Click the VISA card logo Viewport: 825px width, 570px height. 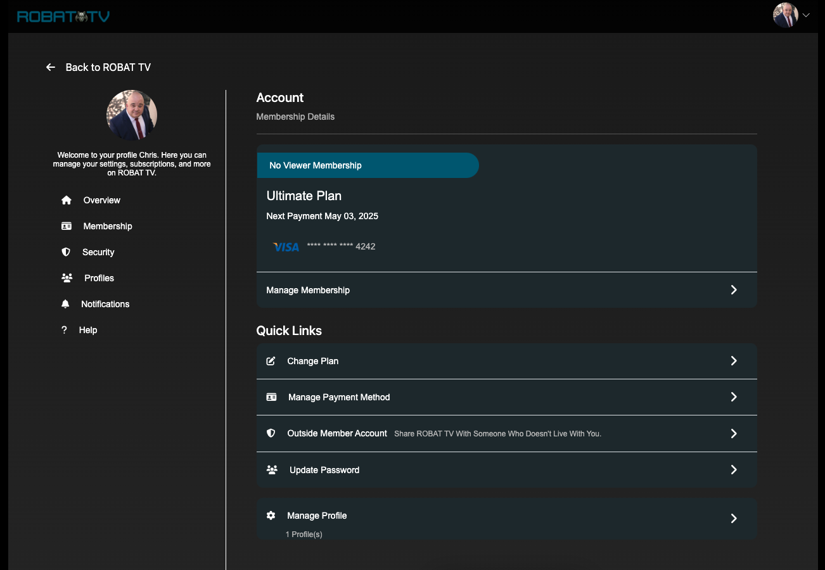click(x=286, y=247)
